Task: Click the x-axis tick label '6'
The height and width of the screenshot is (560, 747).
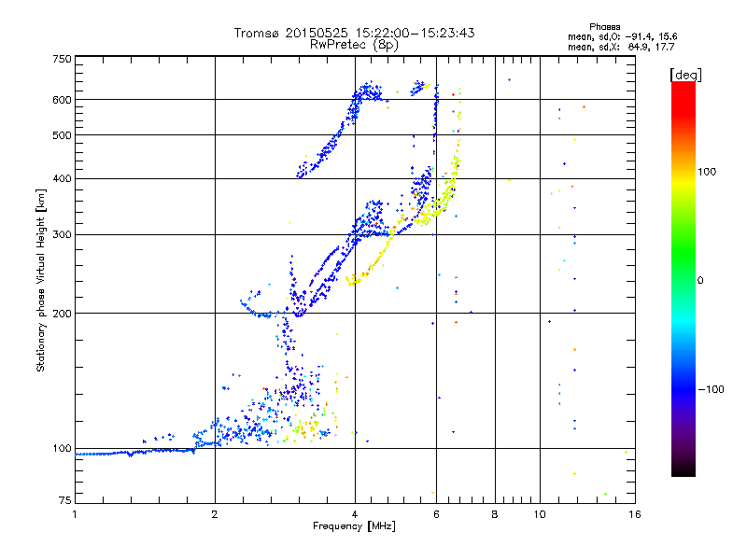Action: (437, 514)
